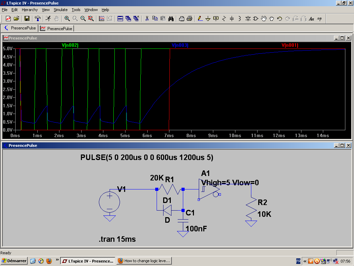The width and height of the screenshot is (354, 266).
Task: Open Control Panel via the hammer icon
Action: (37, 19)
